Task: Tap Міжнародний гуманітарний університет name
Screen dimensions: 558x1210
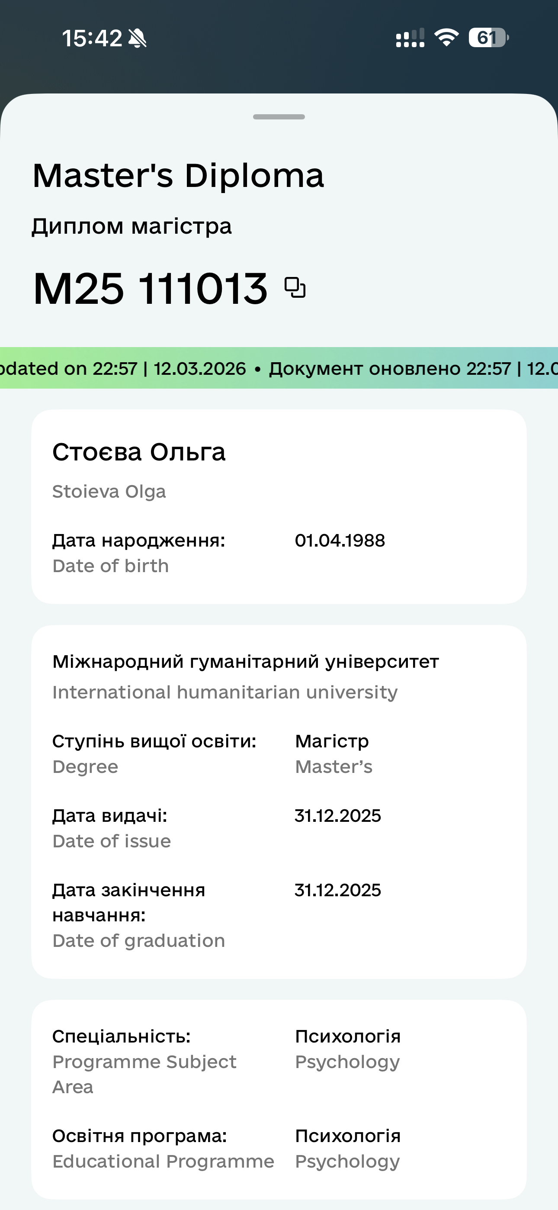Action: (x=246, y=661)
